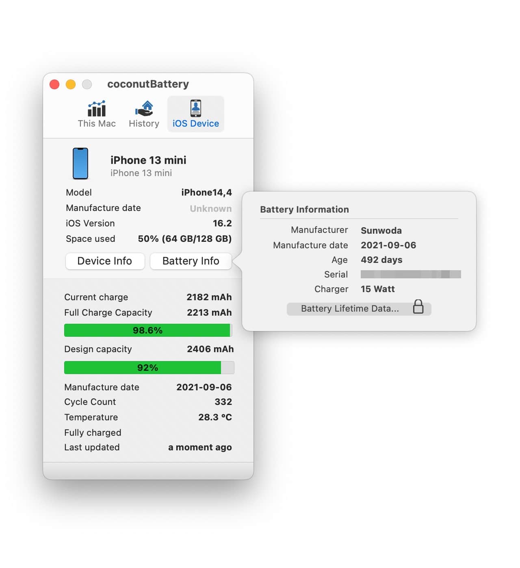Click the space used value 50% (64 GB/128 GB)

click(185, 239)
